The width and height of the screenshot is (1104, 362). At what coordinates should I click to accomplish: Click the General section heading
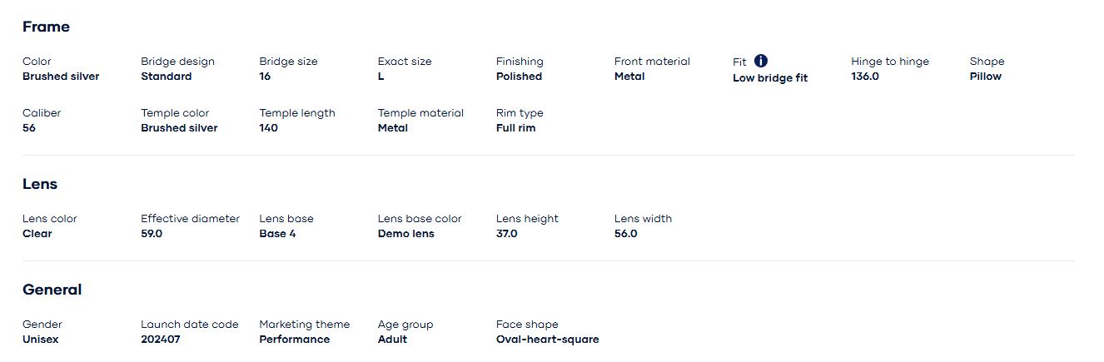pyautogui.click(x=52, y=290)
